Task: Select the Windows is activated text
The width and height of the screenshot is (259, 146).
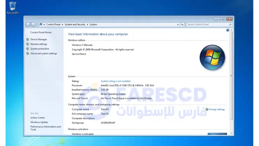Action: 83,134
